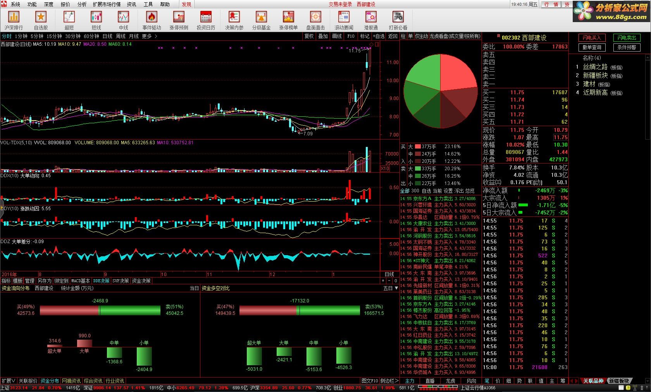Select 新疆板块 in the sector list
This screenshot has height=392, width=651.
tap(595, 75)
